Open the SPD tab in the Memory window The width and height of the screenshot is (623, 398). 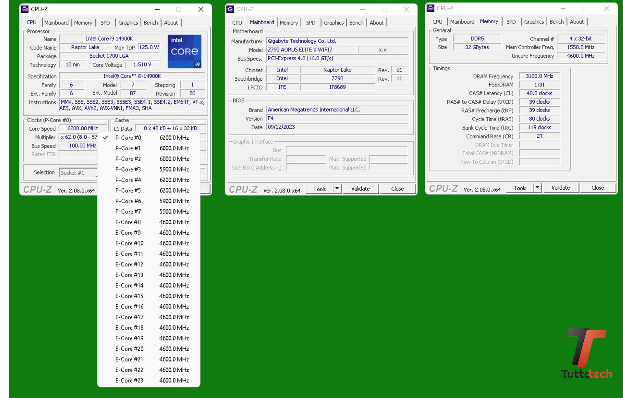pos(511,22)
